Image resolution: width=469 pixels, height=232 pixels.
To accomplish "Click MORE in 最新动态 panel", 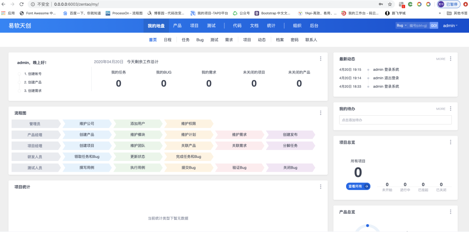I will click(441, 59).
